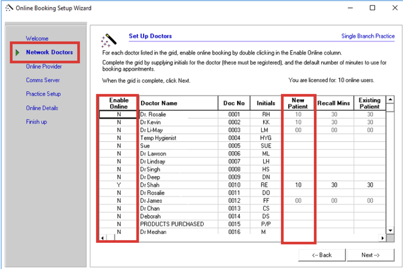Click the Back button
The height and width of the screenshot is (269, 403).
322,255
